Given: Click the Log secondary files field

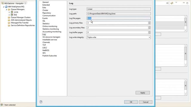Looking at the screenshot, I should tap(117, 28).
